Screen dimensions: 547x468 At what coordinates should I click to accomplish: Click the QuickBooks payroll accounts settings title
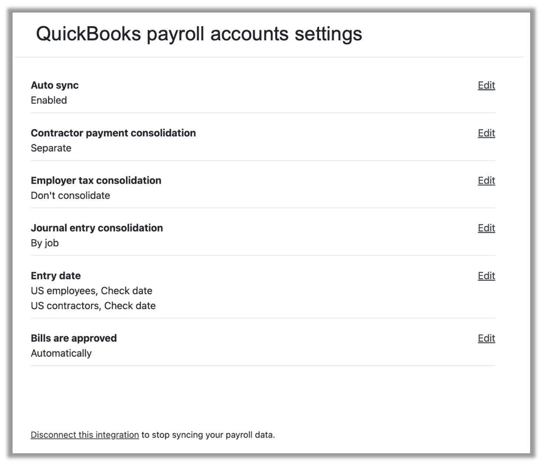tap(199, 34)
